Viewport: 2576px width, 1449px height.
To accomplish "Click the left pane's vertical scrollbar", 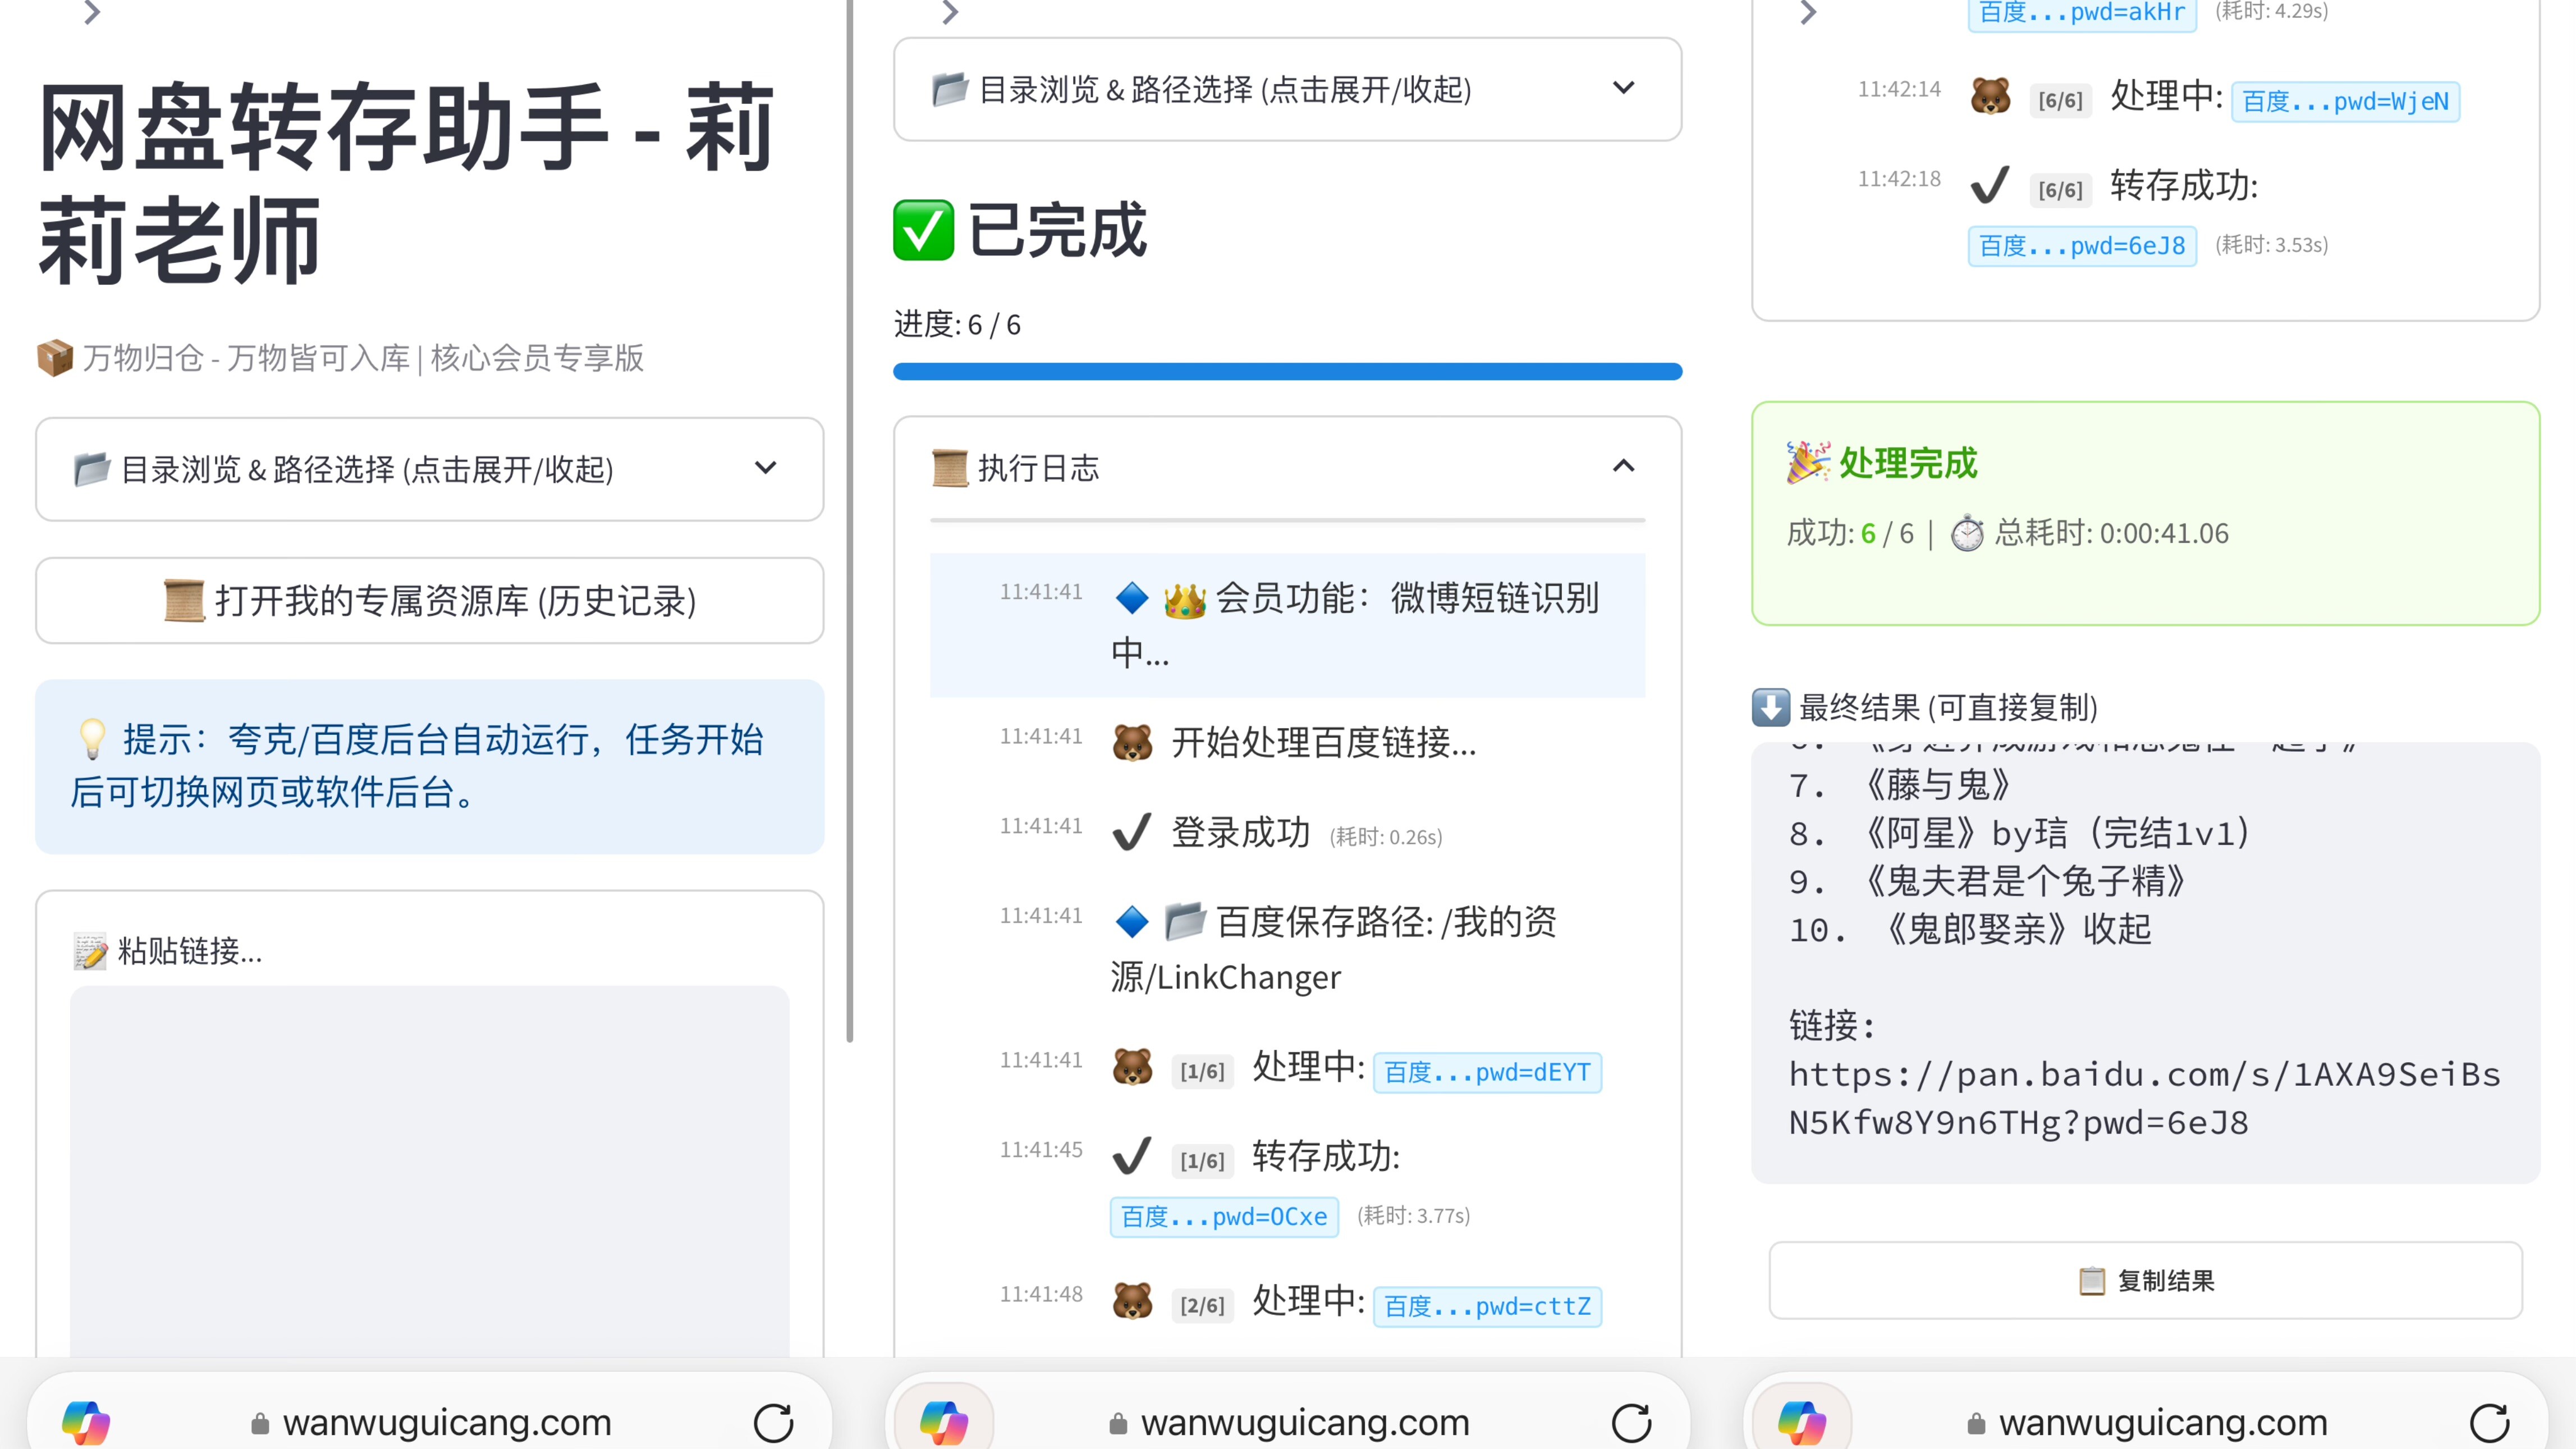I will coord(849,520).
